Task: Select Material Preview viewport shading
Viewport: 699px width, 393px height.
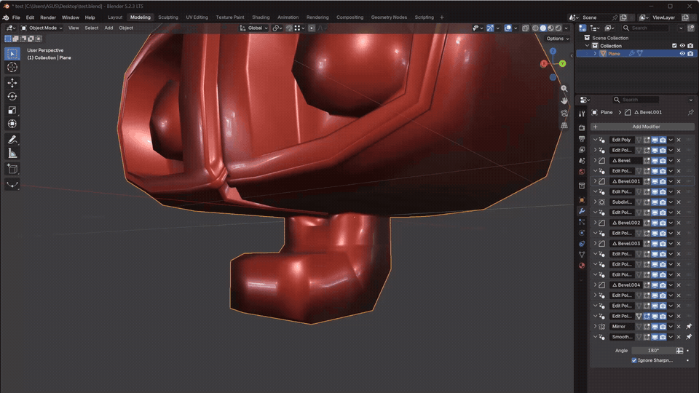Action: point(550,28)
